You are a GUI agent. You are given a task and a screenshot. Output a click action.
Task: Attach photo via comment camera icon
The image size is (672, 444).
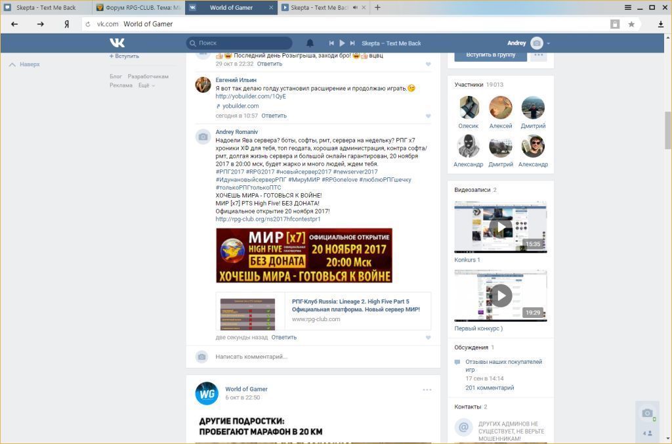pyautogui.click(x=202, y=357)
